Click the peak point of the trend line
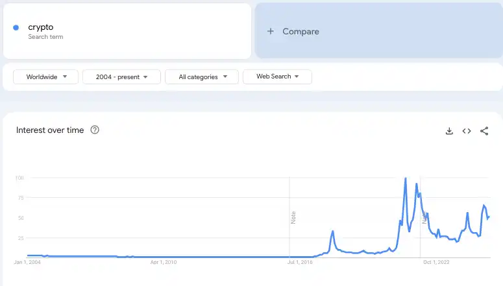 406,178
